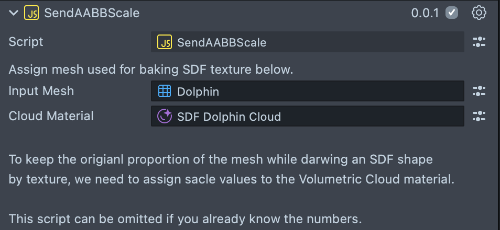Screen dimensions: 500x230
Task: Open the object picker for Cloud Material
Action: point(479,116)
